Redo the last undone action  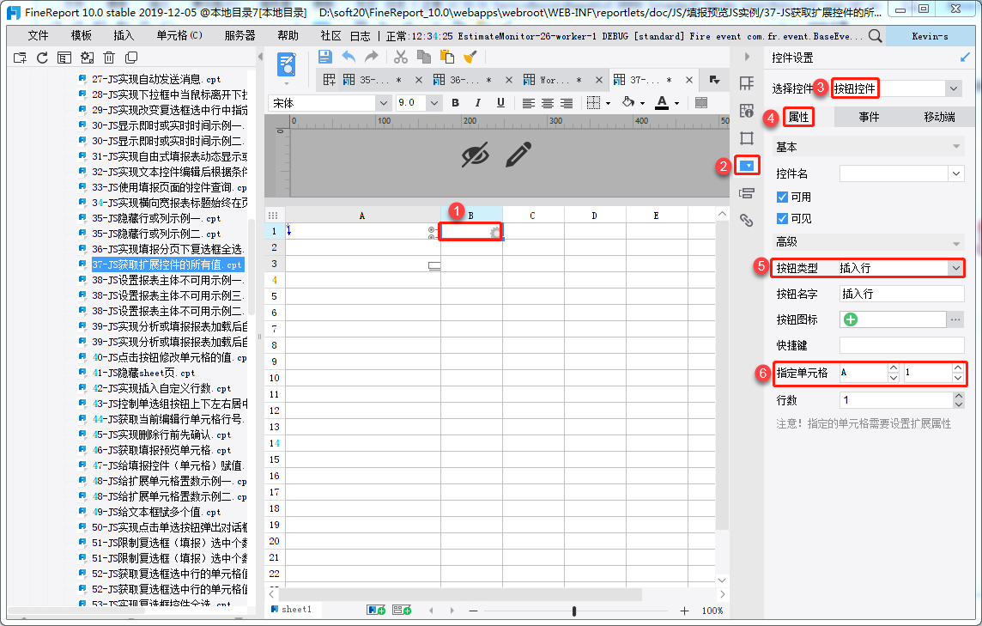372,57
